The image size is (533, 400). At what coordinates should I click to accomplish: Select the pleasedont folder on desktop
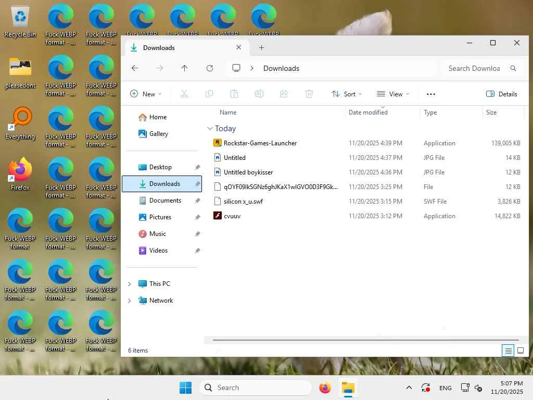tap(20, 73)
